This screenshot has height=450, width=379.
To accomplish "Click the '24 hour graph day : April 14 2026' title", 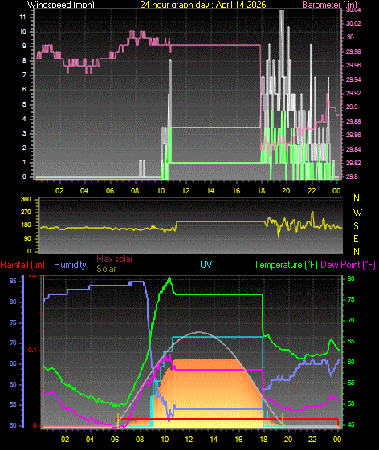I will click(203, 4).
